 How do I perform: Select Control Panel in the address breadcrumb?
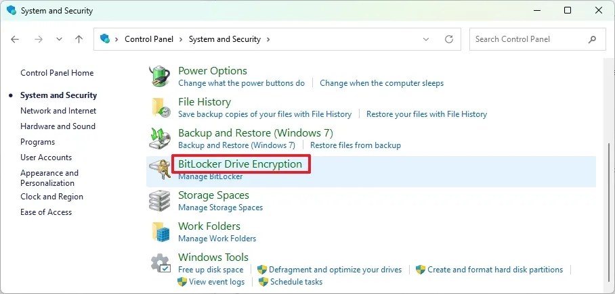(x=149, y=39)
